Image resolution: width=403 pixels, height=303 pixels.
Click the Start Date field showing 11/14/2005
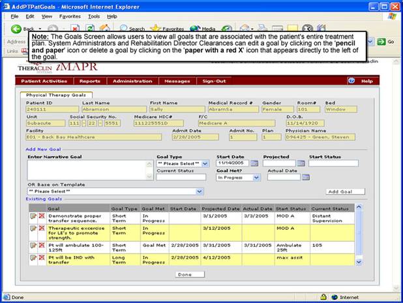233,163
